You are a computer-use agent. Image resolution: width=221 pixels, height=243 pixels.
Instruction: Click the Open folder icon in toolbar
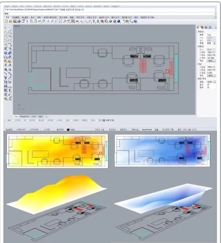tap(11, 21)
